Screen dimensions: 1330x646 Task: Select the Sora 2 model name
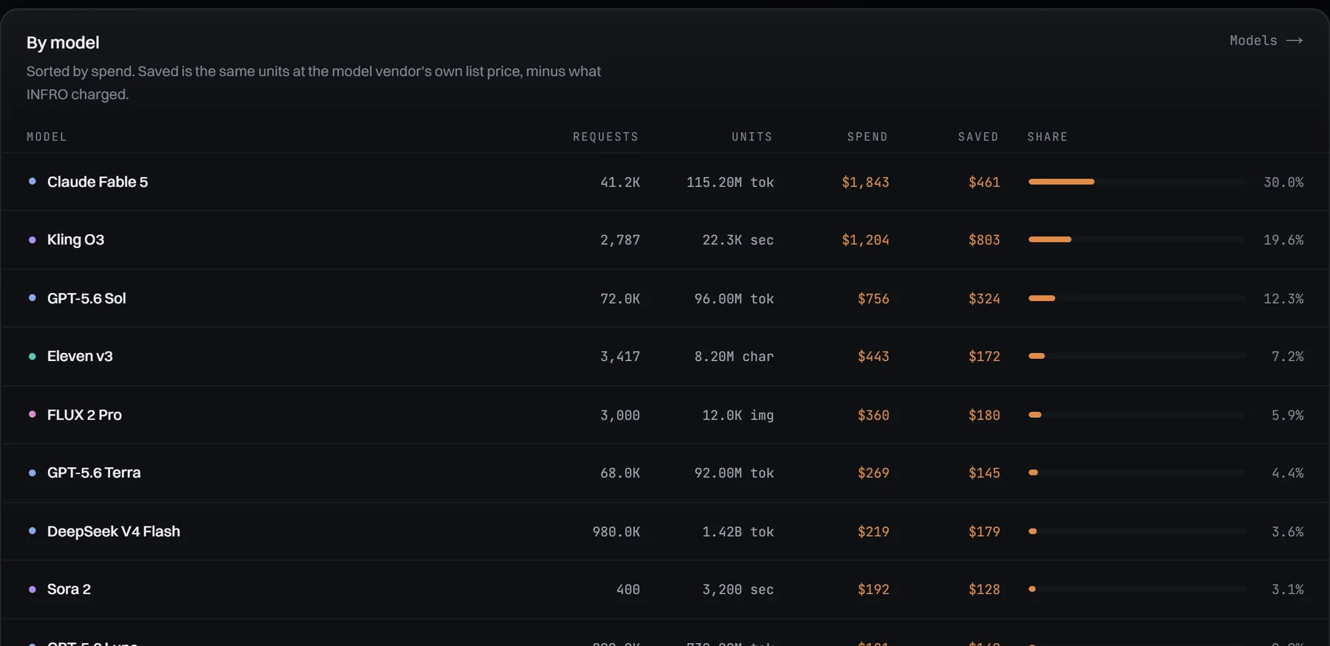point(69,589)
